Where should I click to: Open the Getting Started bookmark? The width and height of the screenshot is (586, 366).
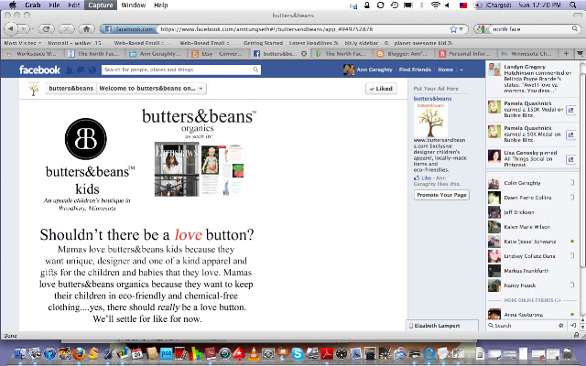pos(263,43)
